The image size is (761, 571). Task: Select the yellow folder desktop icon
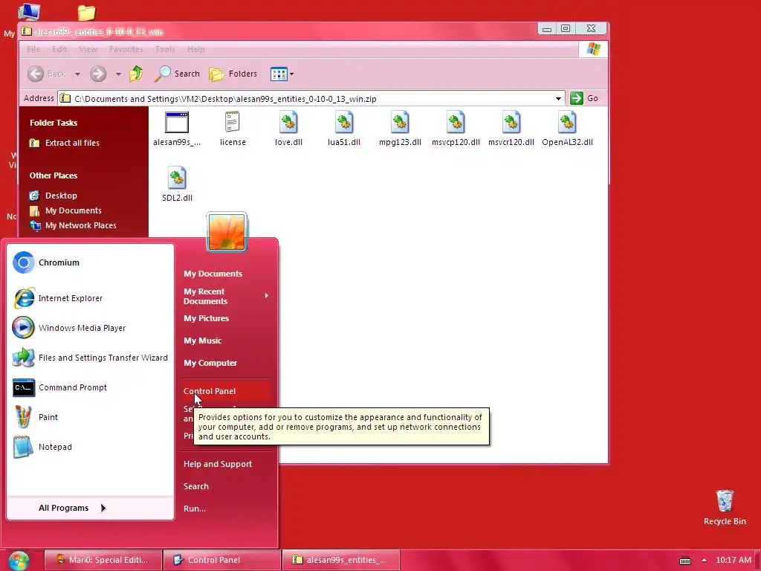point(86,12)
